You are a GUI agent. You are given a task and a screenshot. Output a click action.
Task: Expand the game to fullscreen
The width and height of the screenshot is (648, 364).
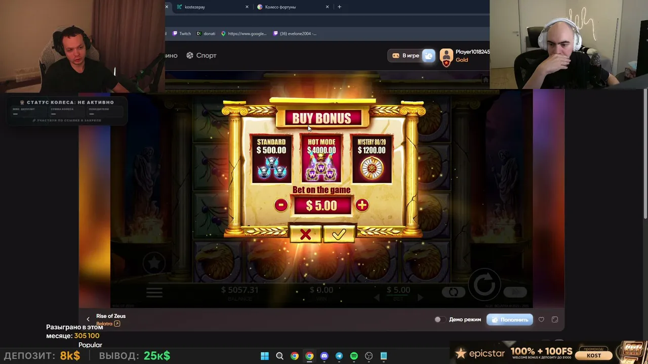(x=555, y=320)
